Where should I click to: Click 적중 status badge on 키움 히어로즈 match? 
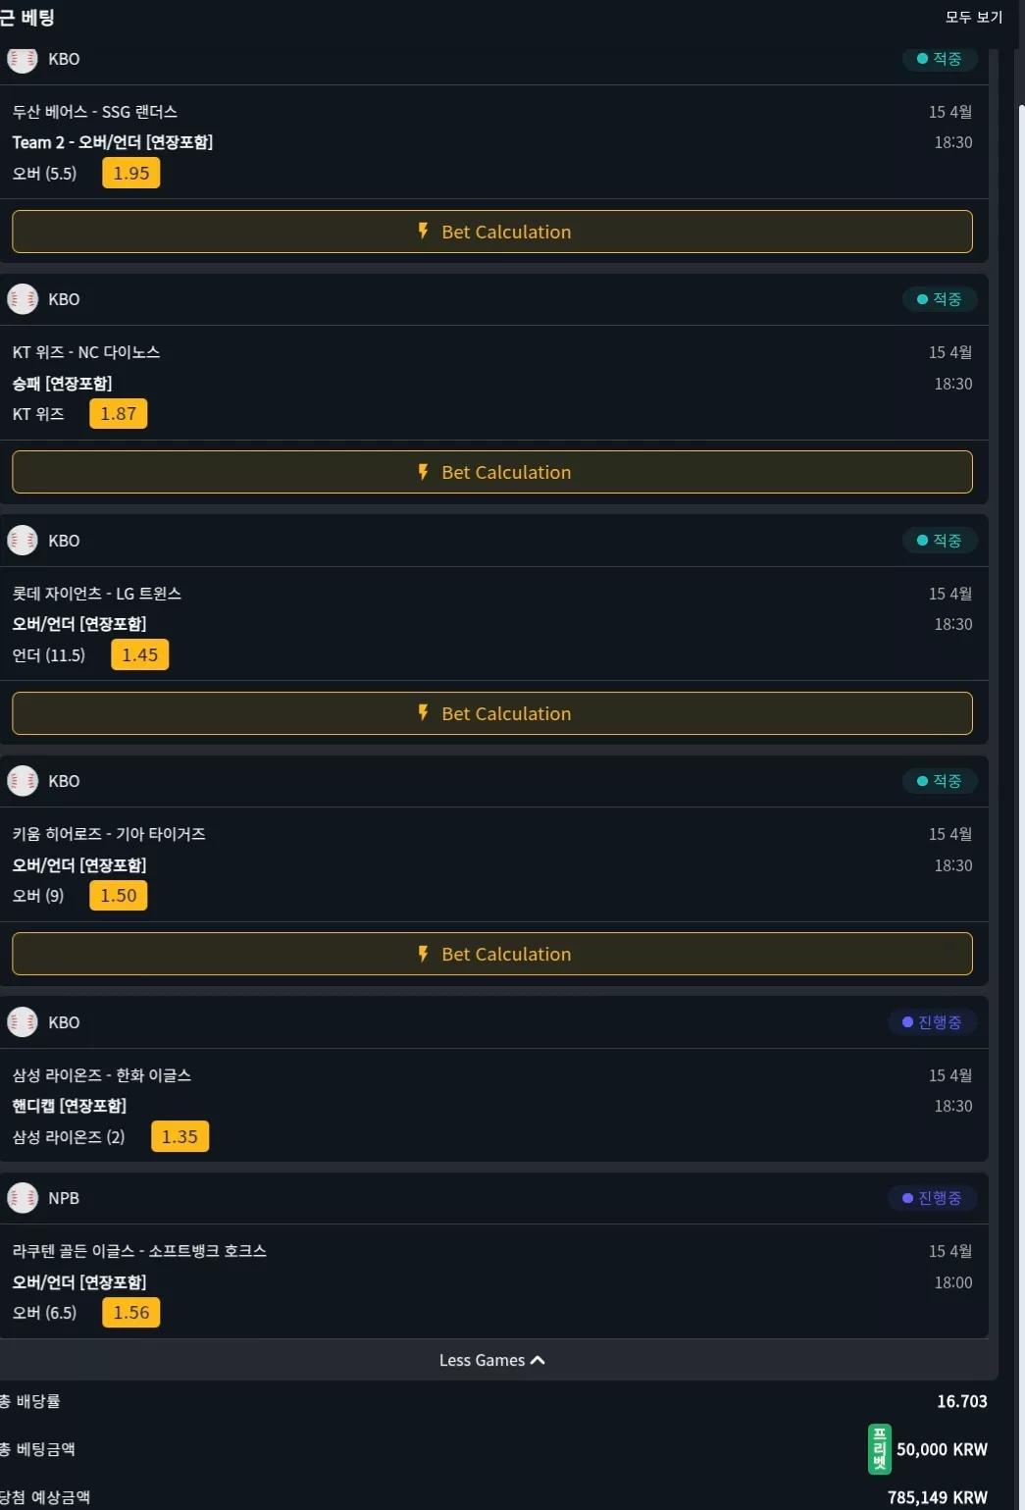(x=940, y=781)
